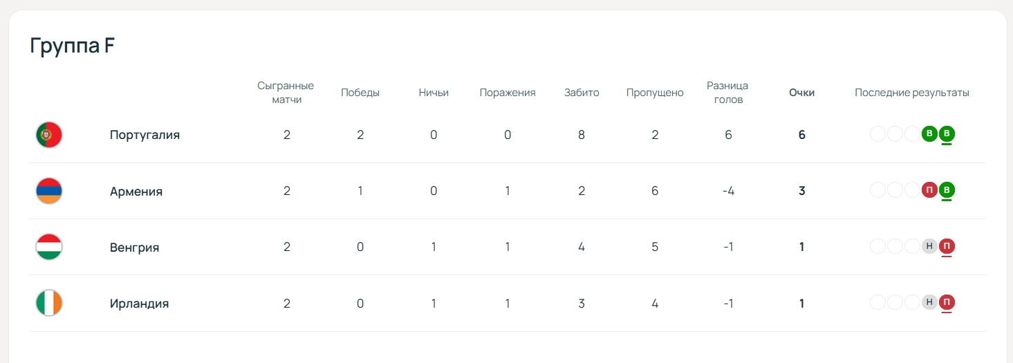Click the Последние результаты column header
The image size is (1013, 363).
[x=912, y=93]
